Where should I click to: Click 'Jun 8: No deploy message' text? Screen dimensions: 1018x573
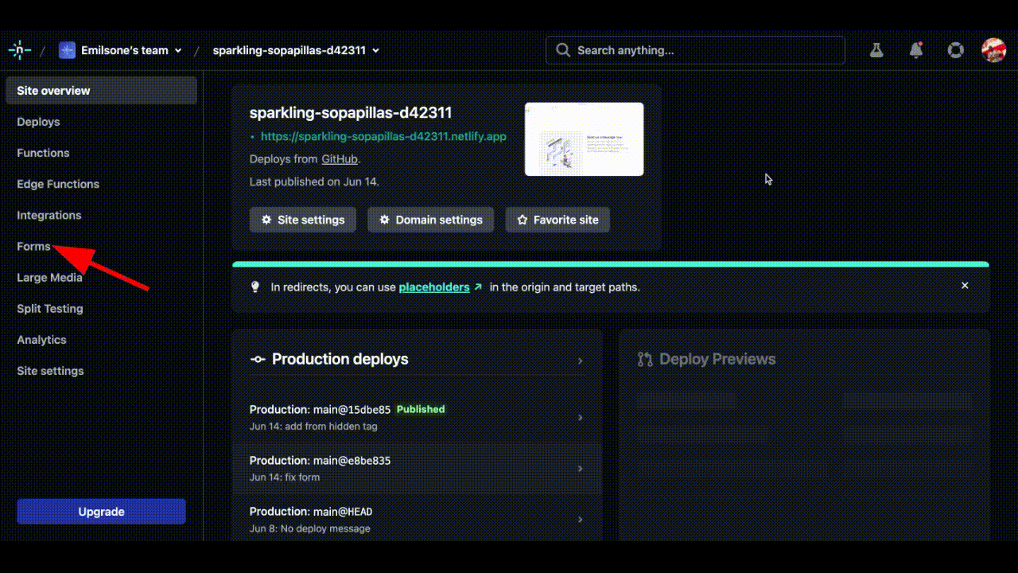tap(309, 528)
